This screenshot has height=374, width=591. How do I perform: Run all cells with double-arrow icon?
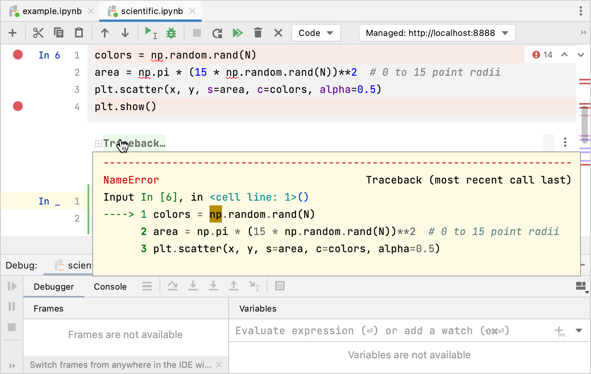tap(238, 33)
